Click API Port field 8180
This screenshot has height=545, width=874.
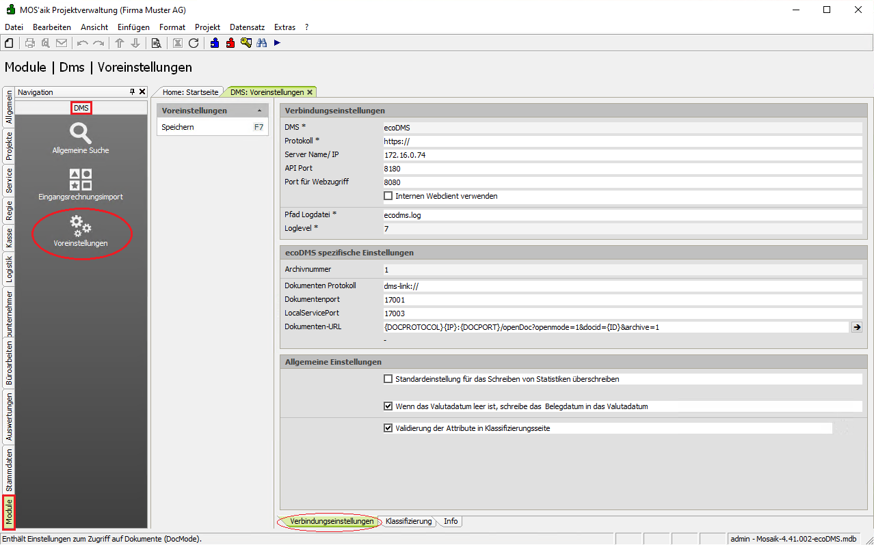[622, 169]
